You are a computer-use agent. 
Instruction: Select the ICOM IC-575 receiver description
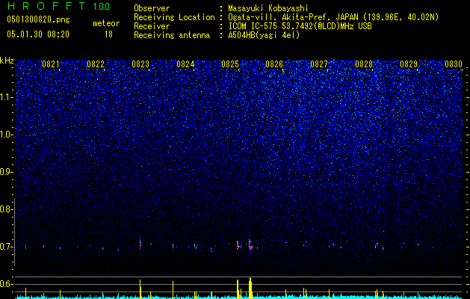[x=300, y=26]
